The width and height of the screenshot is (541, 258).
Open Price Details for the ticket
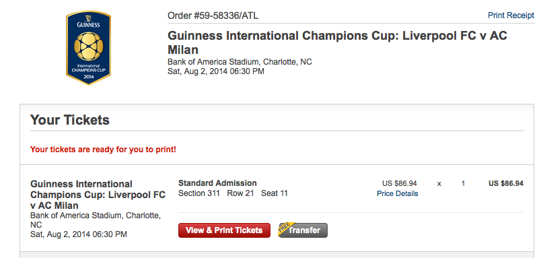(397, 194)
